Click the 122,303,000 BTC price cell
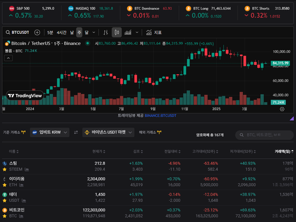Image resolution: width=296 pixels, height=222 pixels. 94,210
